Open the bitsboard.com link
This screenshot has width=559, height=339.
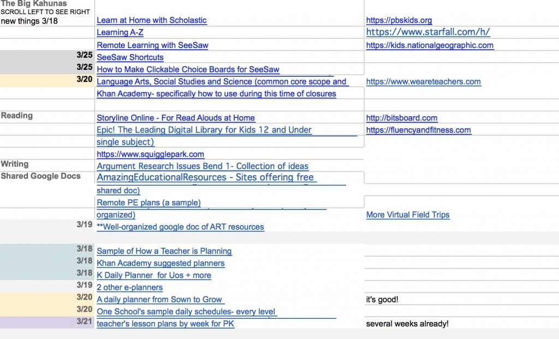pos(401,118)
